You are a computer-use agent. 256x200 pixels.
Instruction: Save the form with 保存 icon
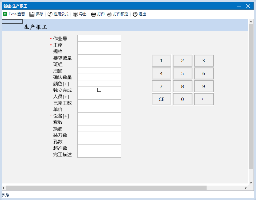pos(32,14)
